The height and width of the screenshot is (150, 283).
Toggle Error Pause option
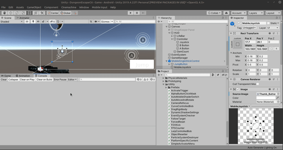(x=60, y=80)
